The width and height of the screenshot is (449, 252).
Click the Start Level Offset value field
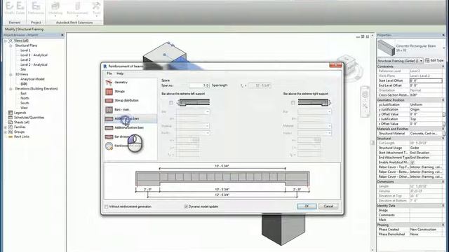pos(426,81)
